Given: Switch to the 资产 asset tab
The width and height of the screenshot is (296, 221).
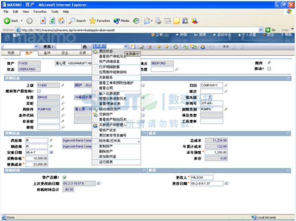Looking at the screenshot, I should pyautogui.click(x=29, y=53).
